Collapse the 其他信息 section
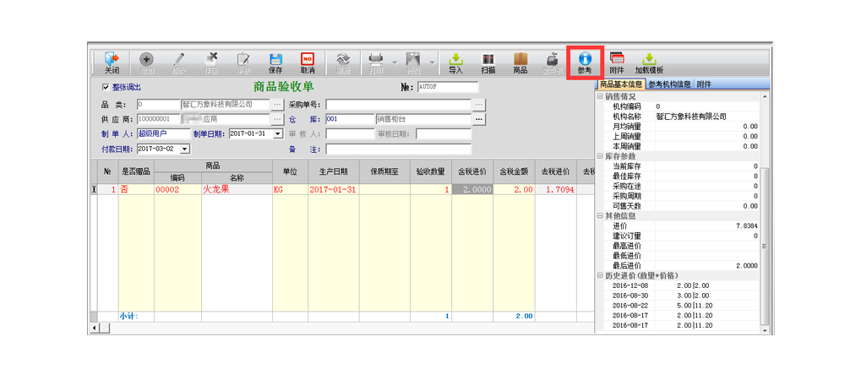This screenshot has height=380, width=845. pos(600,216)
